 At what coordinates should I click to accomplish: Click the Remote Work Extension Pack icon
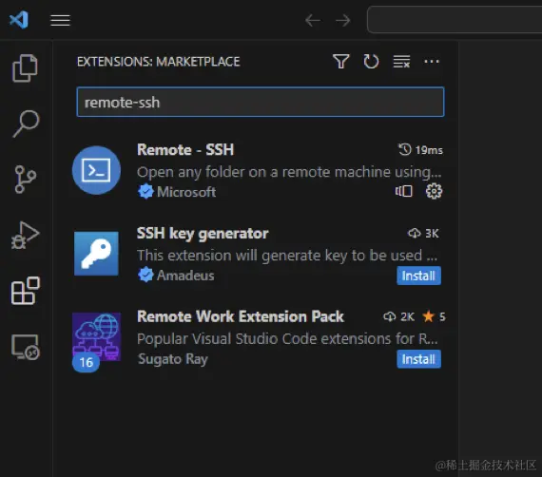[x=96, y=336]
